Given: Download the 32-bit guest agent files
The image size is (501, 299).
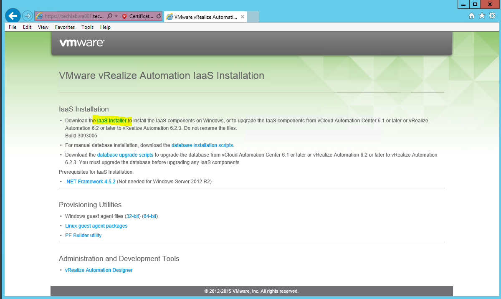Looking at the screenshot, I should (133, 216).
